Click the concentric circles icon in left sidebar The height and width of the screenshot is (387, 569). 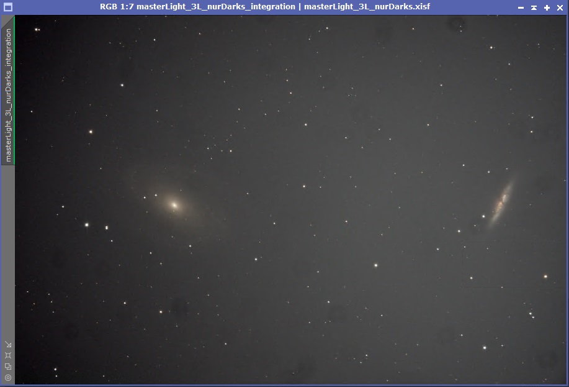(8, 378)
